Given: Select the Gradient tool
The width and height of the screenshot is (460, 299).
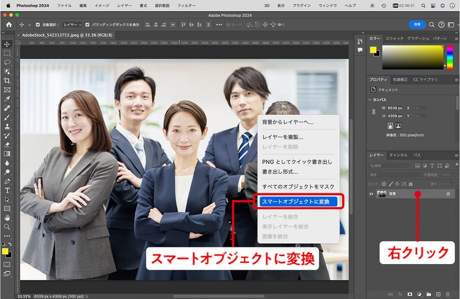Looking at the screenshot, I should pos(7,153).
